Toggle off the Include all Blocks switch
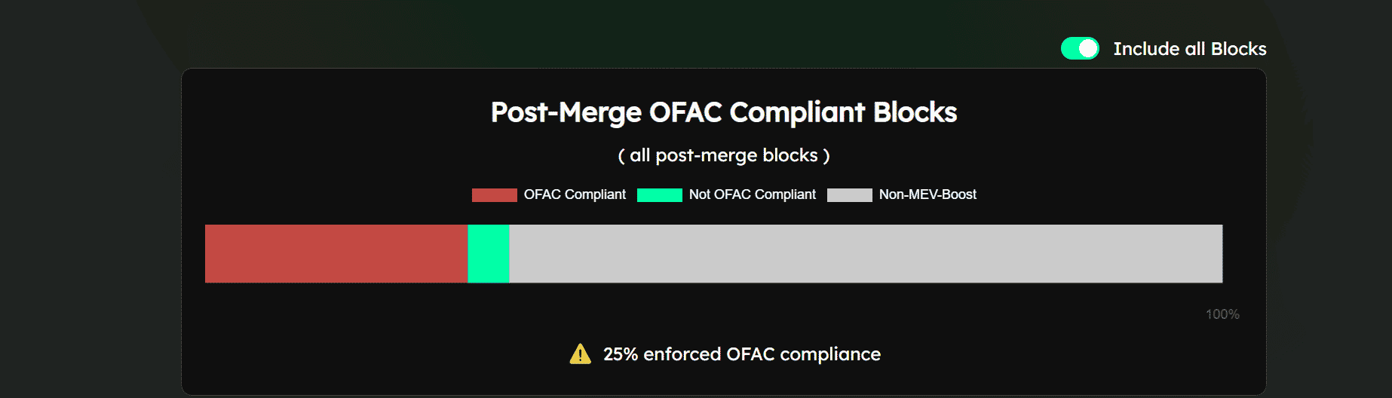The width and height of the screenshot is (1392, 398). (1080, 48)
